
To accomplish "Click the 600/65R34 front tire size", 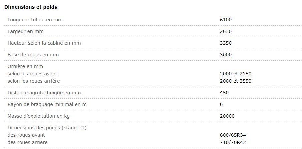I will tap(233, 135).
